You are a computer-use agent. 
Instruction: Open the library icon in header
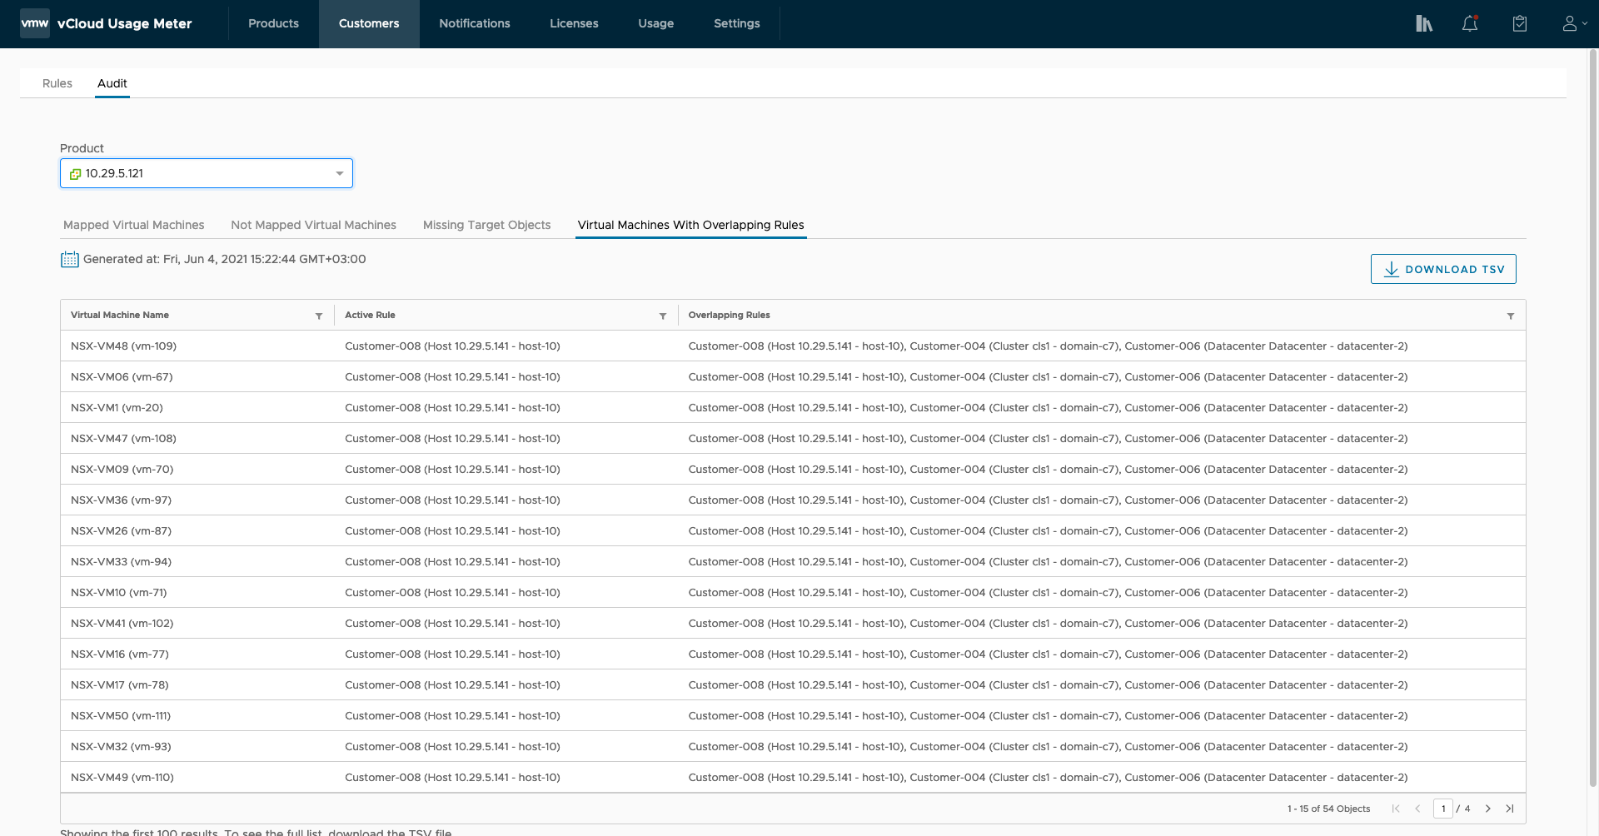tap(1423, 23)
